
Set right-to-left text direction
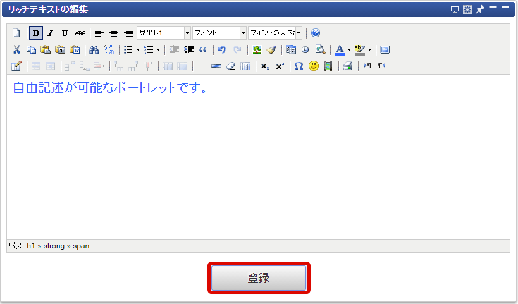pos(381,66)
